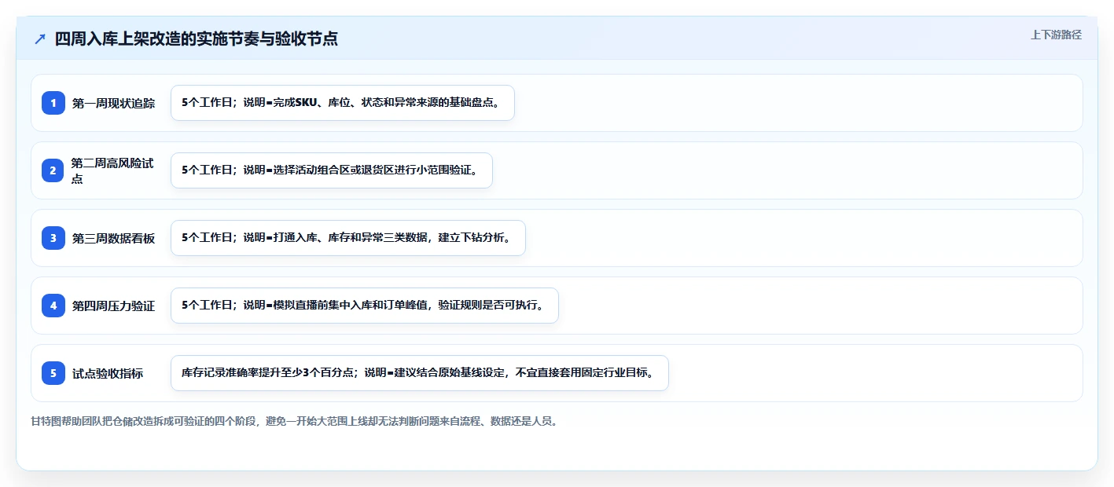
Task: Click step number badge 5
Action: click(x=53, y=373)
